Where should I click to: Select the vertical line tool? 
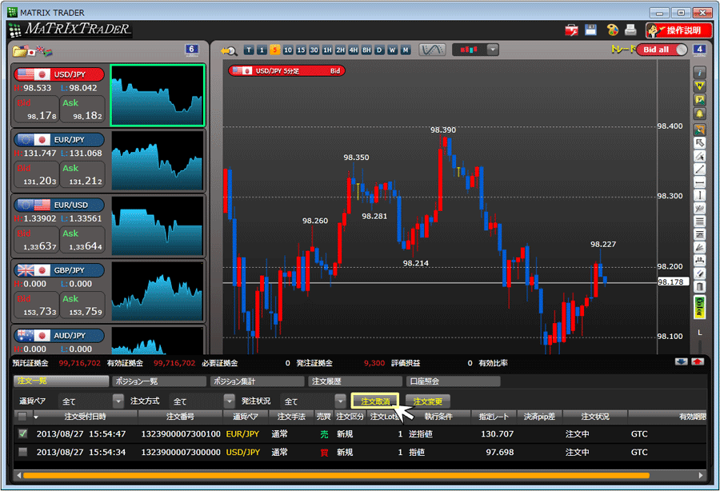point(699,195)
